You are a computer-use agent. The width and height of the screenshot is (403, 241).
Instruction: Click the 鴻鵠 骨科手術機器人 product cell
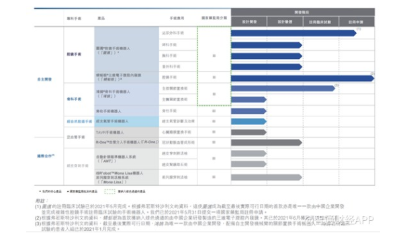(127, 94)
